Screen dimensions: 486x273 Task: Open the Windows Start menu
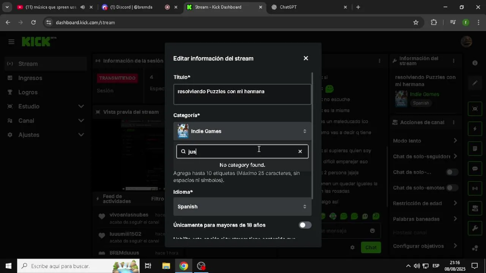[8, 266]
